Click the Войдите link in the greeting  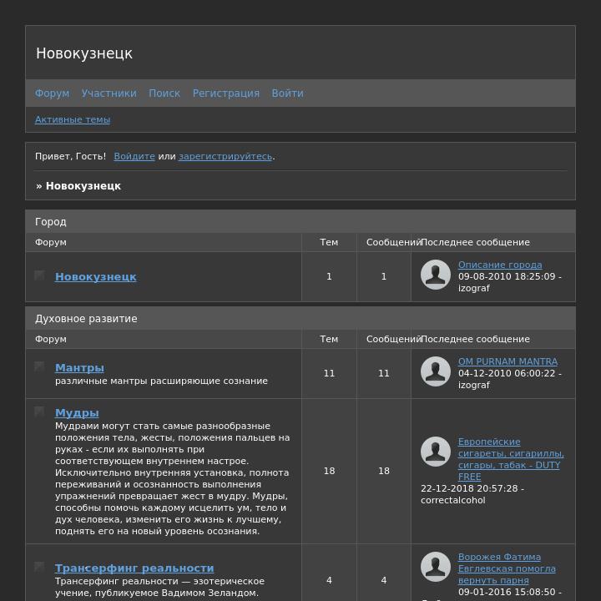(134, 156)
